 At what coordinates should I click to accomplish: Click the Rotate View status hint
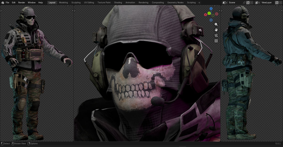(x=19, y=144)
